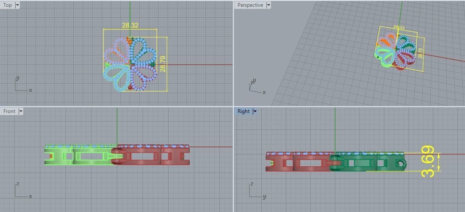Open the Right viewport dropdown arrow
465x212 pixels.
pyautogui.click(x=255, y=111)
